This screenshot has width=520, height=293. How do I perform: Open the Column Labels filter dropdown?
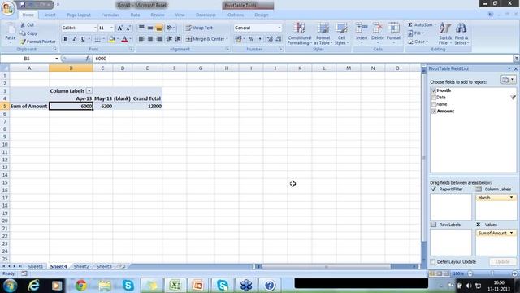(x=89, y=90)
